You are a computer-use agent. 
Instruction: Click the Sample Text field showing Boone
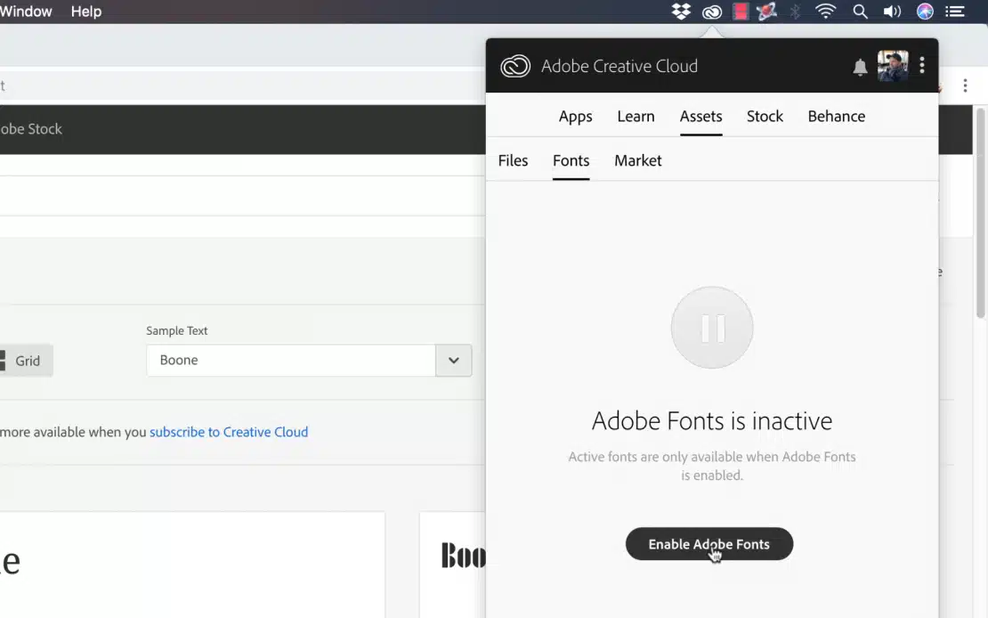[290, 361]
